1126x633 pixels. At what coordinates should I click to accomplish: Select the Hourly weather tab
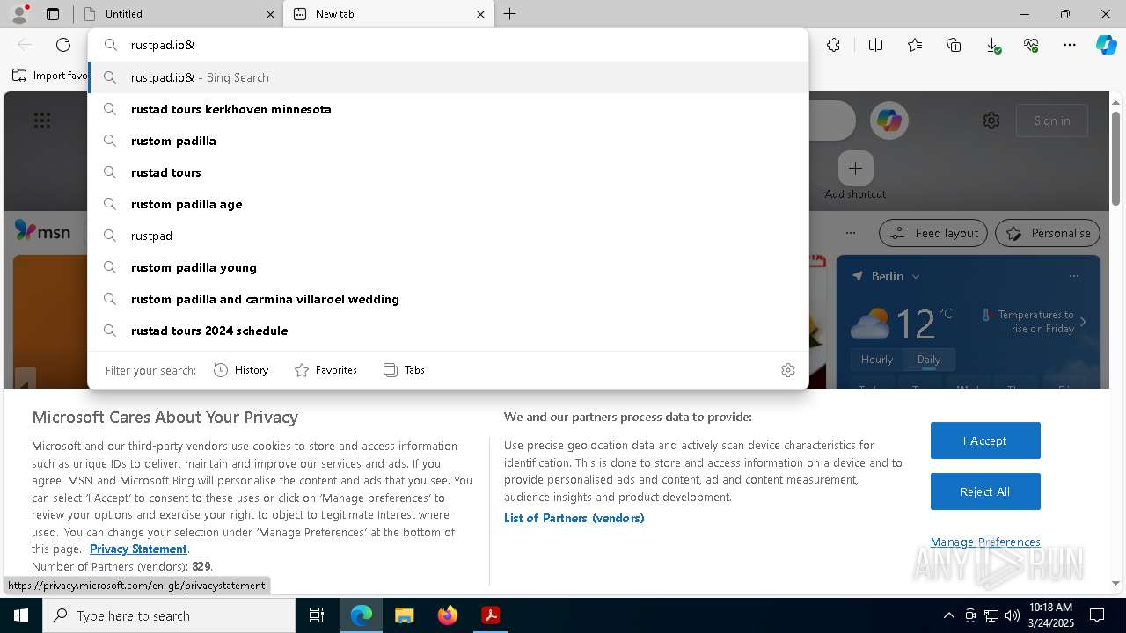(x=877, y=360)
